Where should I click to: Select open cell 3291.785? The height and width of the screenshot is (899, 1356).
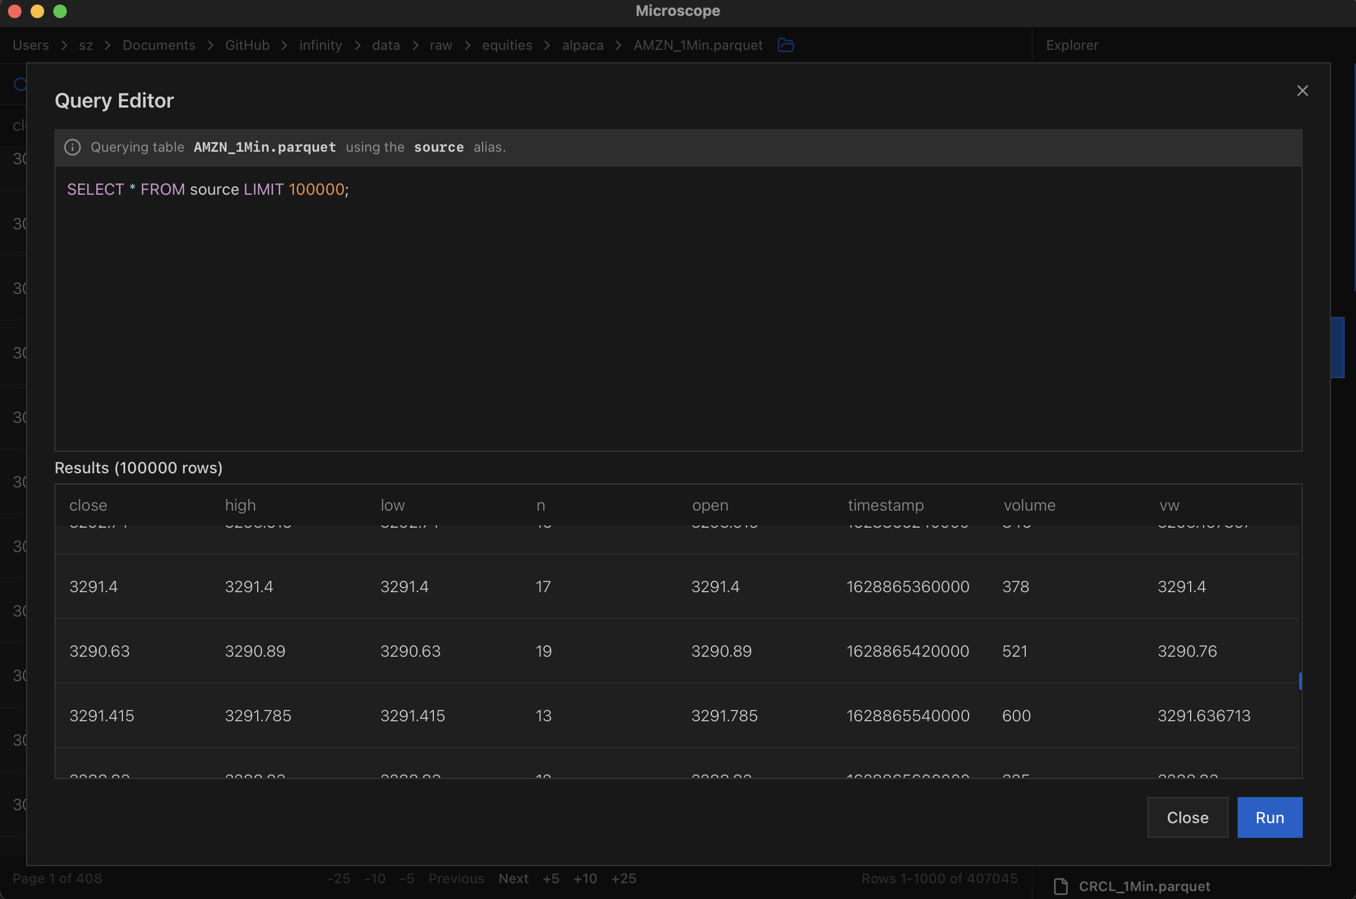point(724,716)
